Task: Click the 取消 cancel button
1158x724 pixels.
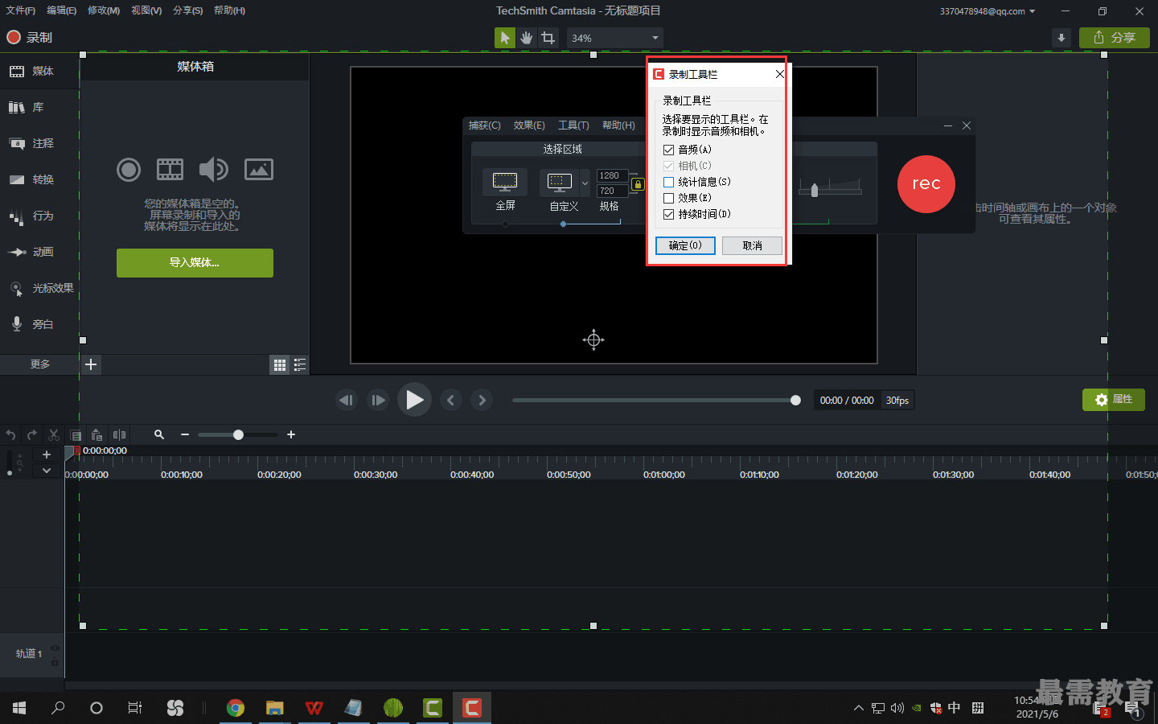Action: (752, 245)
